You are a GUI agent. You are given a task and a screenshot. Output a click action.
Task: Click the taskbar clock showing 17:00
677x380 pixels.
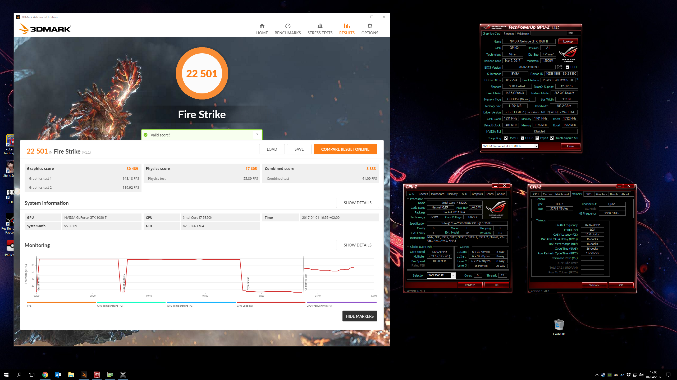[x=653, y=374]
